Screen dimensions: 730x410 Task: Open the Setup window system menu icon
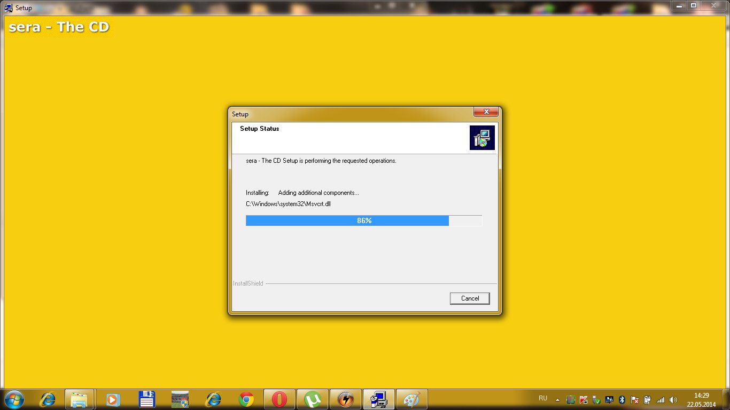point(8,8)
